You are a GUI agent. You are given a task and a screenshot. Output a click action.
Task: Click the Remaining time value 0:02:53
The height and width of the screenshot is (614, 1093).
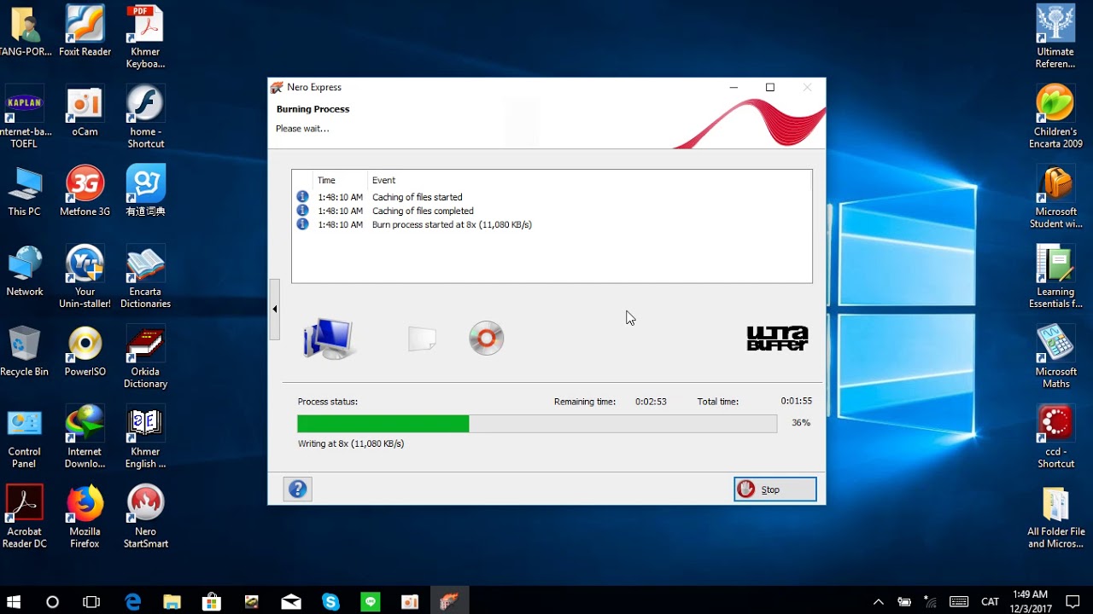[x=651, y=402]
